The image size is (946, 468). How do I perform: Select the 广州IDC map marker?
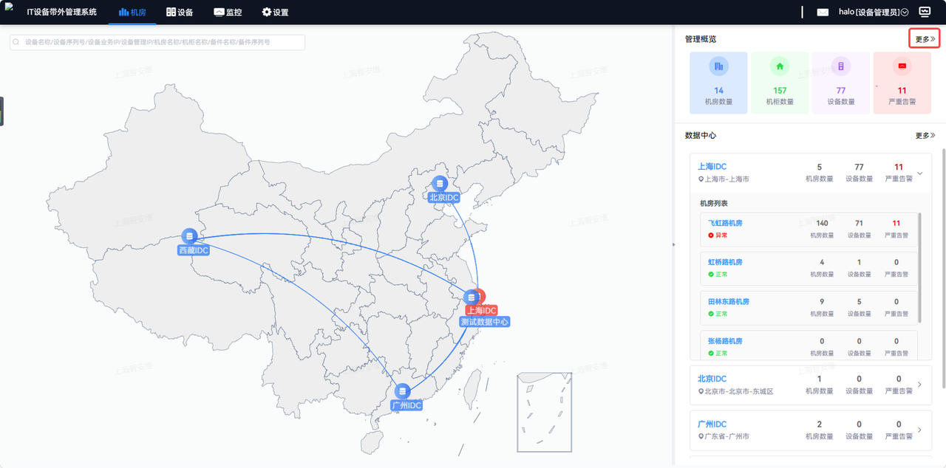pyautogui.click(x=403, y=391)
